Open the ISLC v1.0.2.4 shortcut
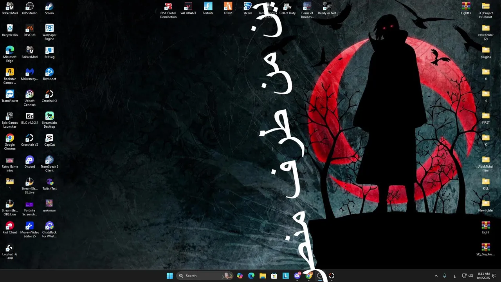This screenshot has width=501, height=282. (29, 118)
